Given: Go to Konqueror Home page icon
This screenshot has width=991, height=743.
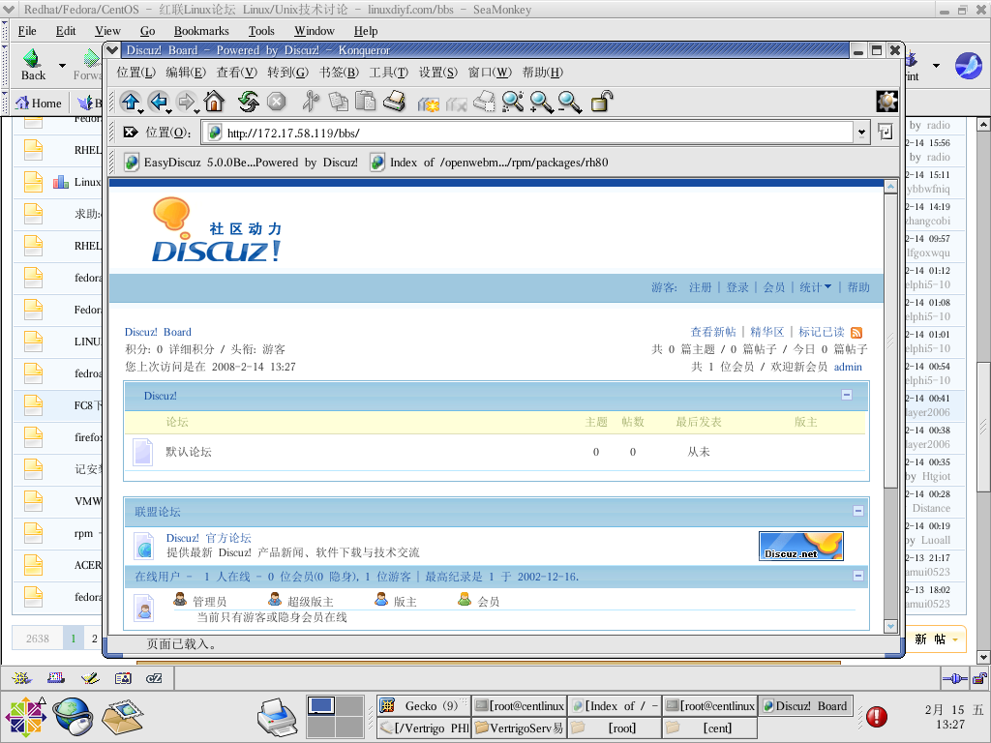Looking at the screenshot, I should click(x=214, y=101).
